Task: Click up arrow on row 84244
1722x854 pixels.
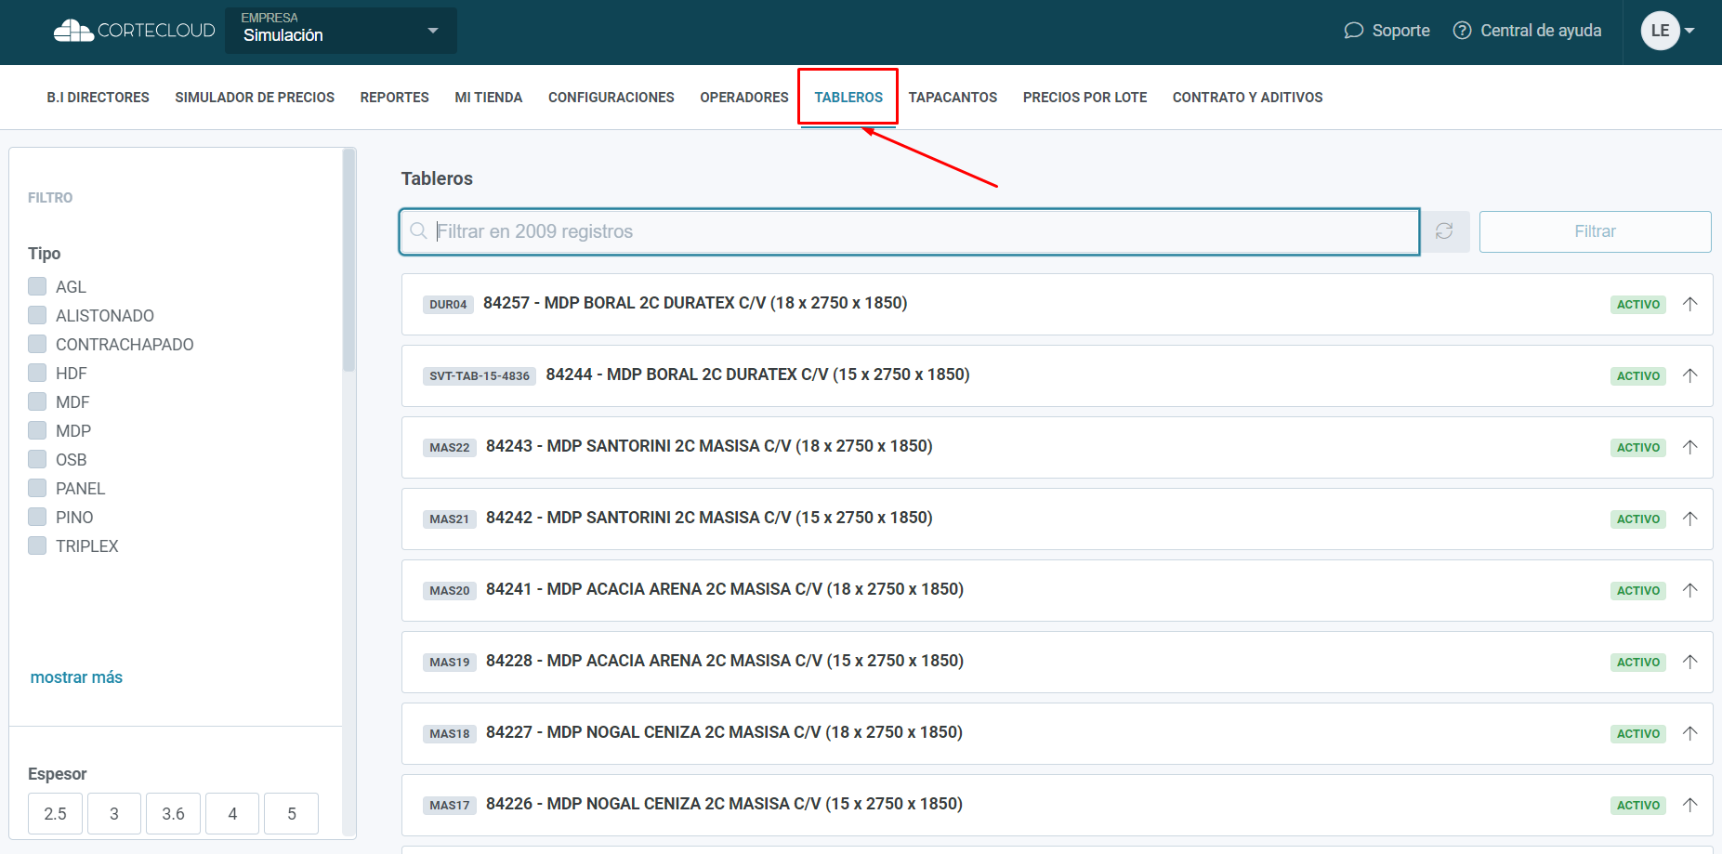Action: pyautogui.click(x=1690, y=375)
